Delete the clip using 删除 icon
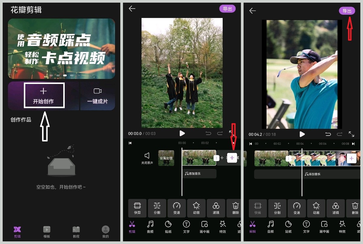Viewport: 363px width, 244px height. coord(236,208)
